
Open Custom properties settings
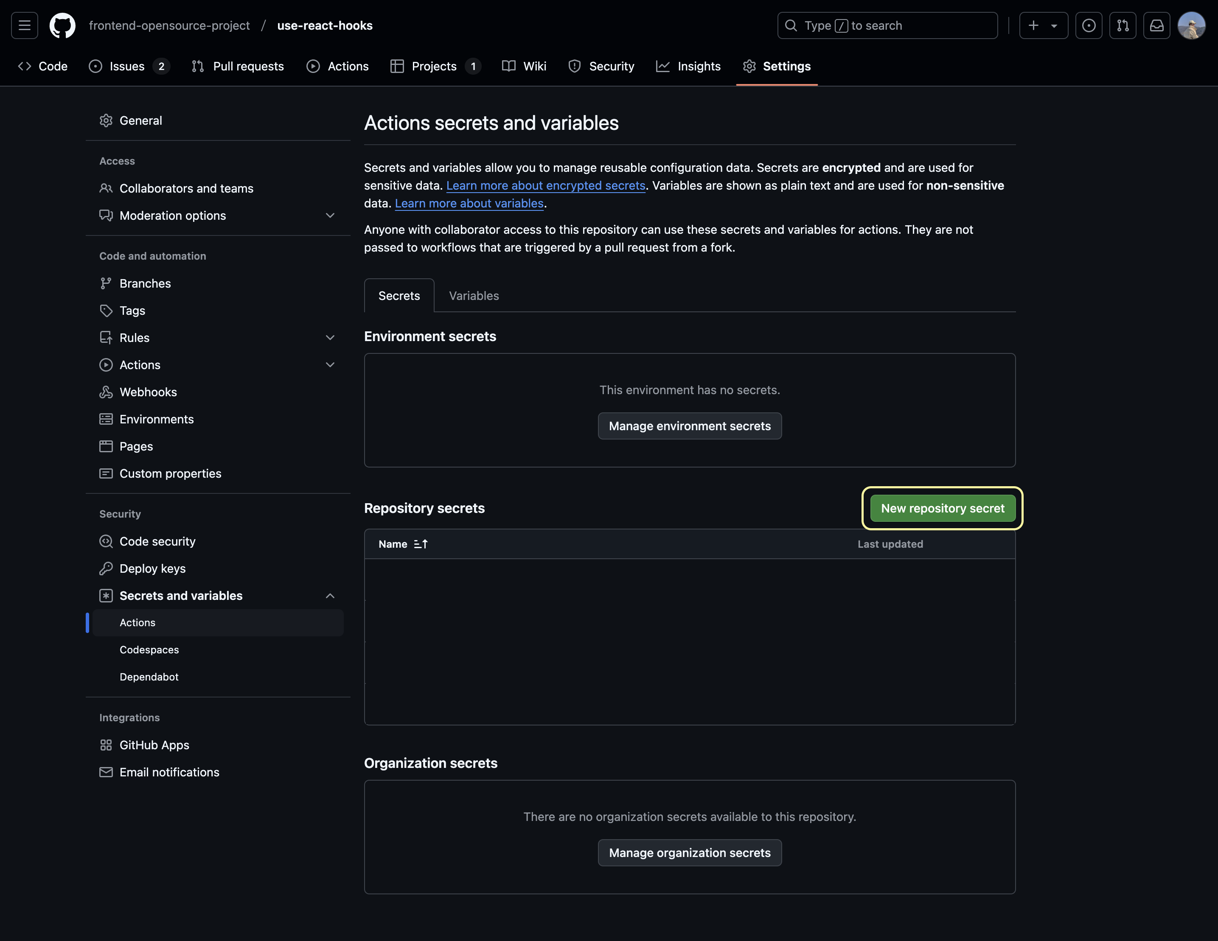point(218,473)
